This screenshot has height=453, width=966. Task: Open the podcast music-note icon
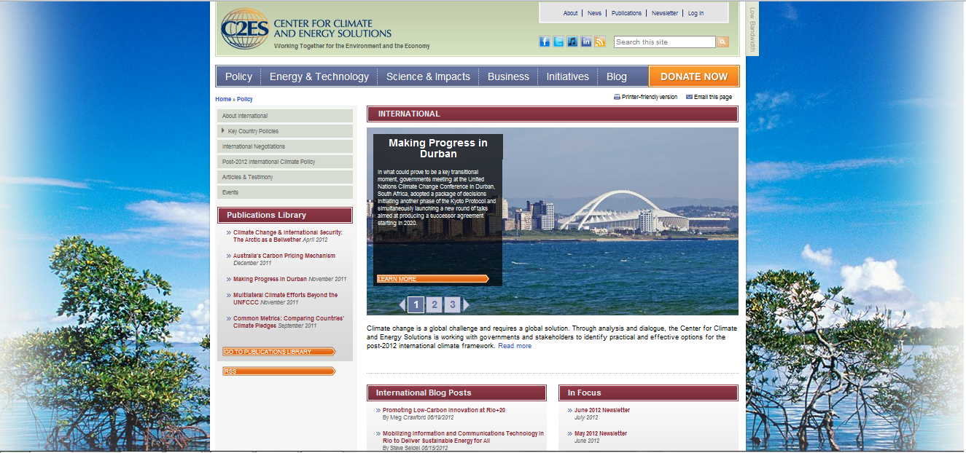(x=572, y=42)
